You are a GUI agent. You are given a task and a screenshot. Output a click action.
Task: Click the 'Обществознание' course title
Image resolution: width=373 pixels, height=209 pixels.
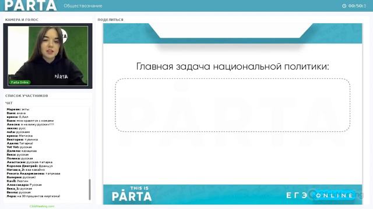click(83, 6)
